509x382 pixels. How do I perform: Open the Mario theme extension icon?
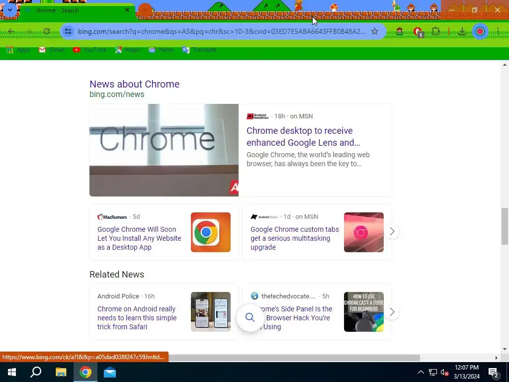tap(400, 31)
